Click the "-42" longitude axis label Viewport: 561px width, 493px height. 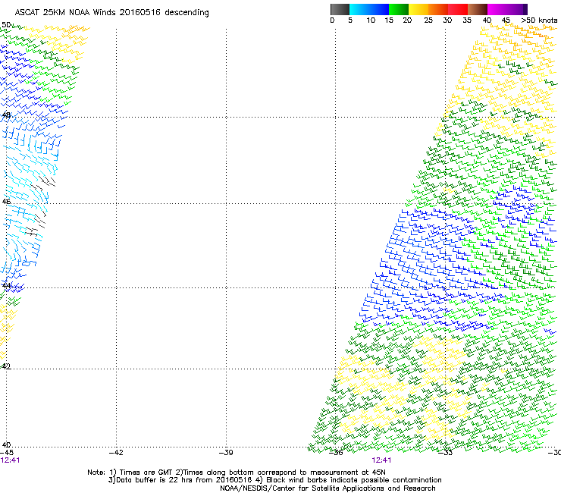pyautogui.click(x=116, y=453)
